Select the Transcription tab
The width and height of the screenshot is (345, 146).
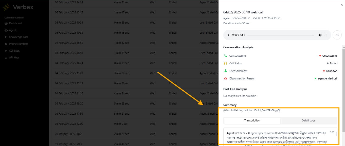pyautogui.click(x=252, y=120)
